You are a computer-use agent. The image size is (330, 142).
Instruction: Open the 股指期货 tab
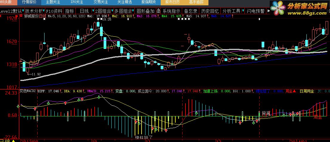(x=148, y=2)
